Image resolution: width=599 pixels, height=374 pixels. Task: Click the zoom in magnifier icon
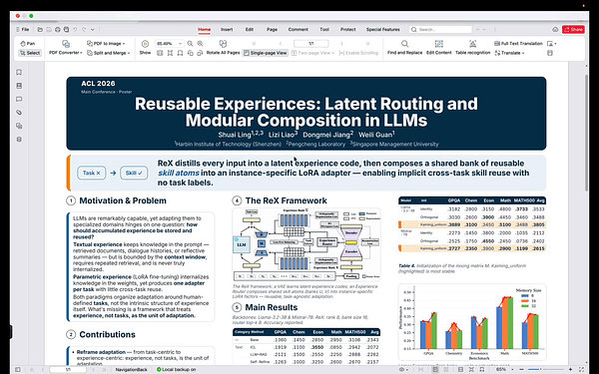(200, 44)
